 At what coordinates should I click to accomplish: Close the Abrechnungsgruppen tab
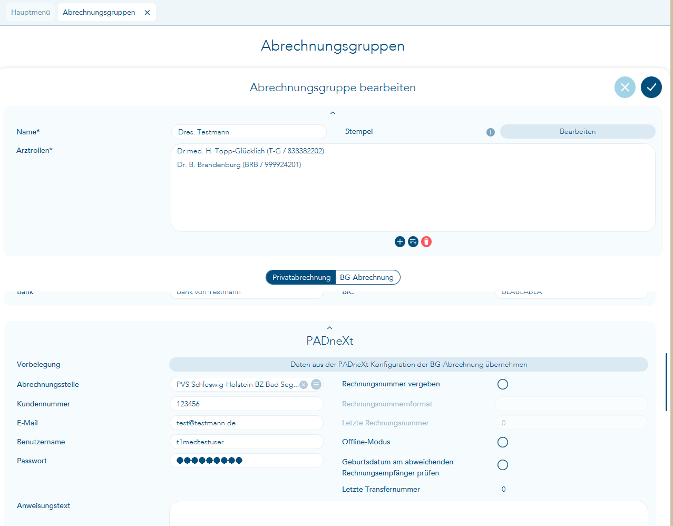(147, 13)
